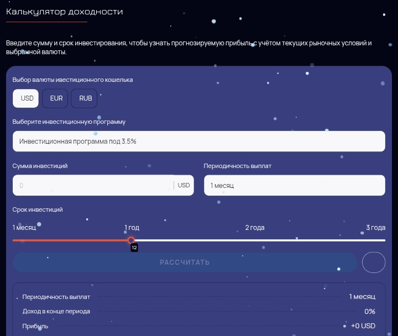Expand the Периодичность выплат dropdown
398x336 pixels.
294,186
